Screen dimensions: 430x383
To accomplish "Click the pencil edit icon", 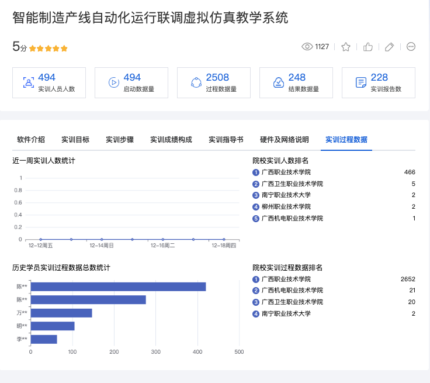I will tap(390, 47).
